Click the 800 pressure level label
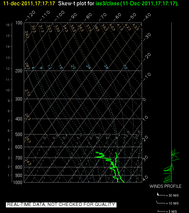Image resolution: width=189 pixels, height=213 pixels. tap(19, 167)
